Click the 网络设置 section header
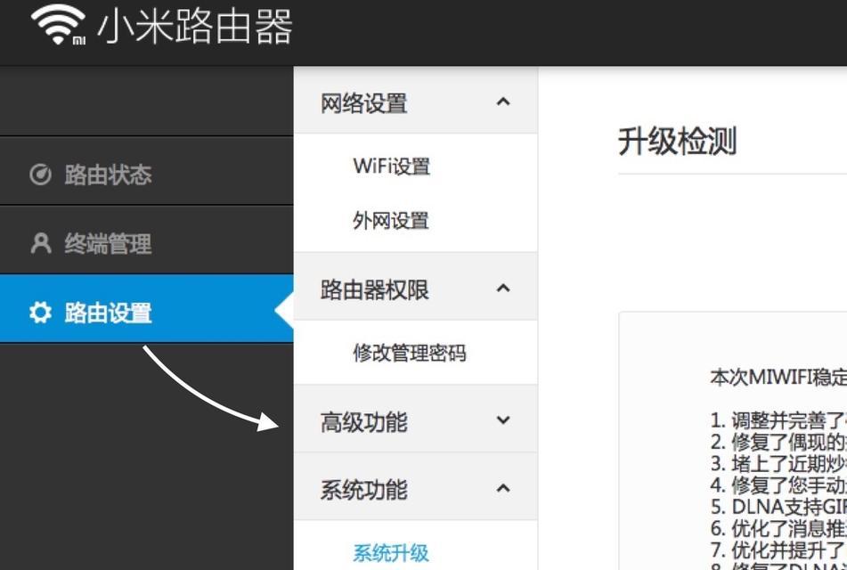Screen dimensions: 847x570 pos(415,101)
